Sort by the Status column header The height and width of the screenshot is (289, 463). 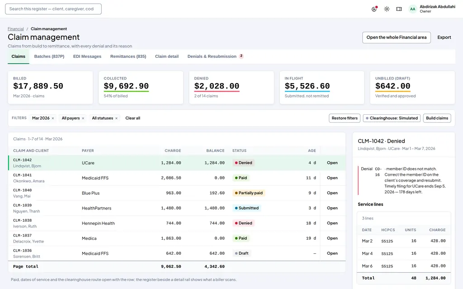click(x=239, y=151)
